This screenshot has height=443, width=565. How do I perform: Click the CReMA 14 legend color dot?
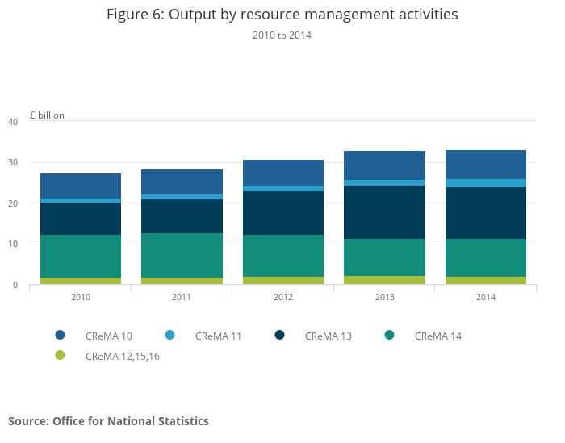(389, 335)
